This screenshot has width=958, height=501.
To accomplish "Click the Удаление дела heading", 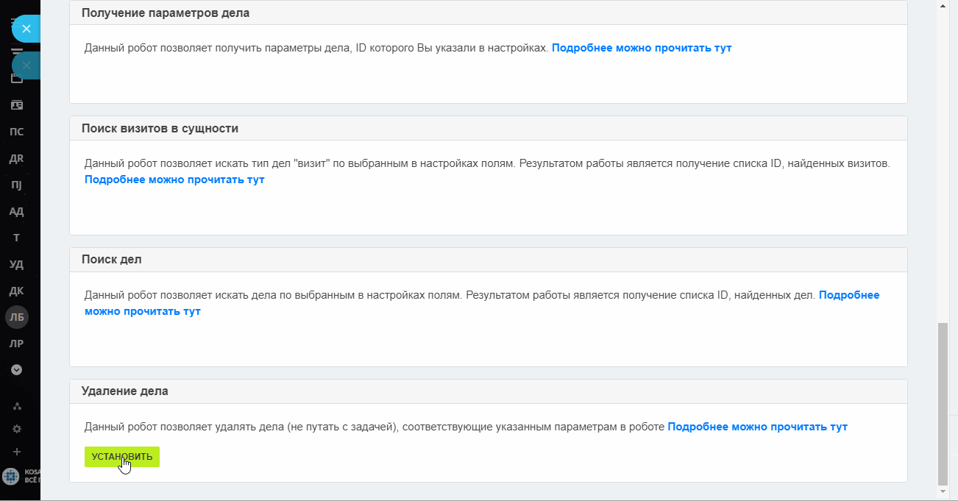I will click(125, 391).
